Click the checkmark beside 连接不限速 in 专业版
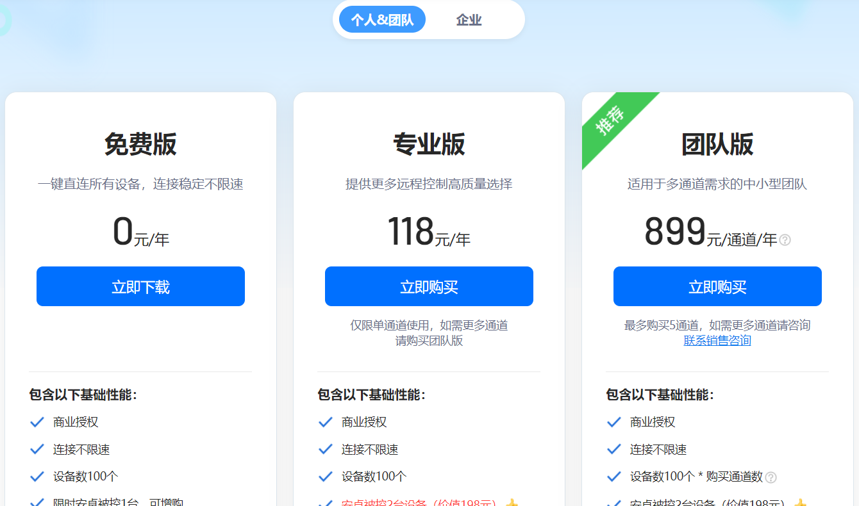Screen dimensions: 859x506 pos(326,450)
